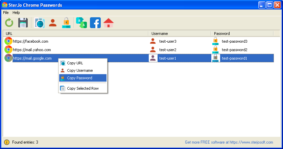Click the Save floppy disk icon

(x=23, y=23)
